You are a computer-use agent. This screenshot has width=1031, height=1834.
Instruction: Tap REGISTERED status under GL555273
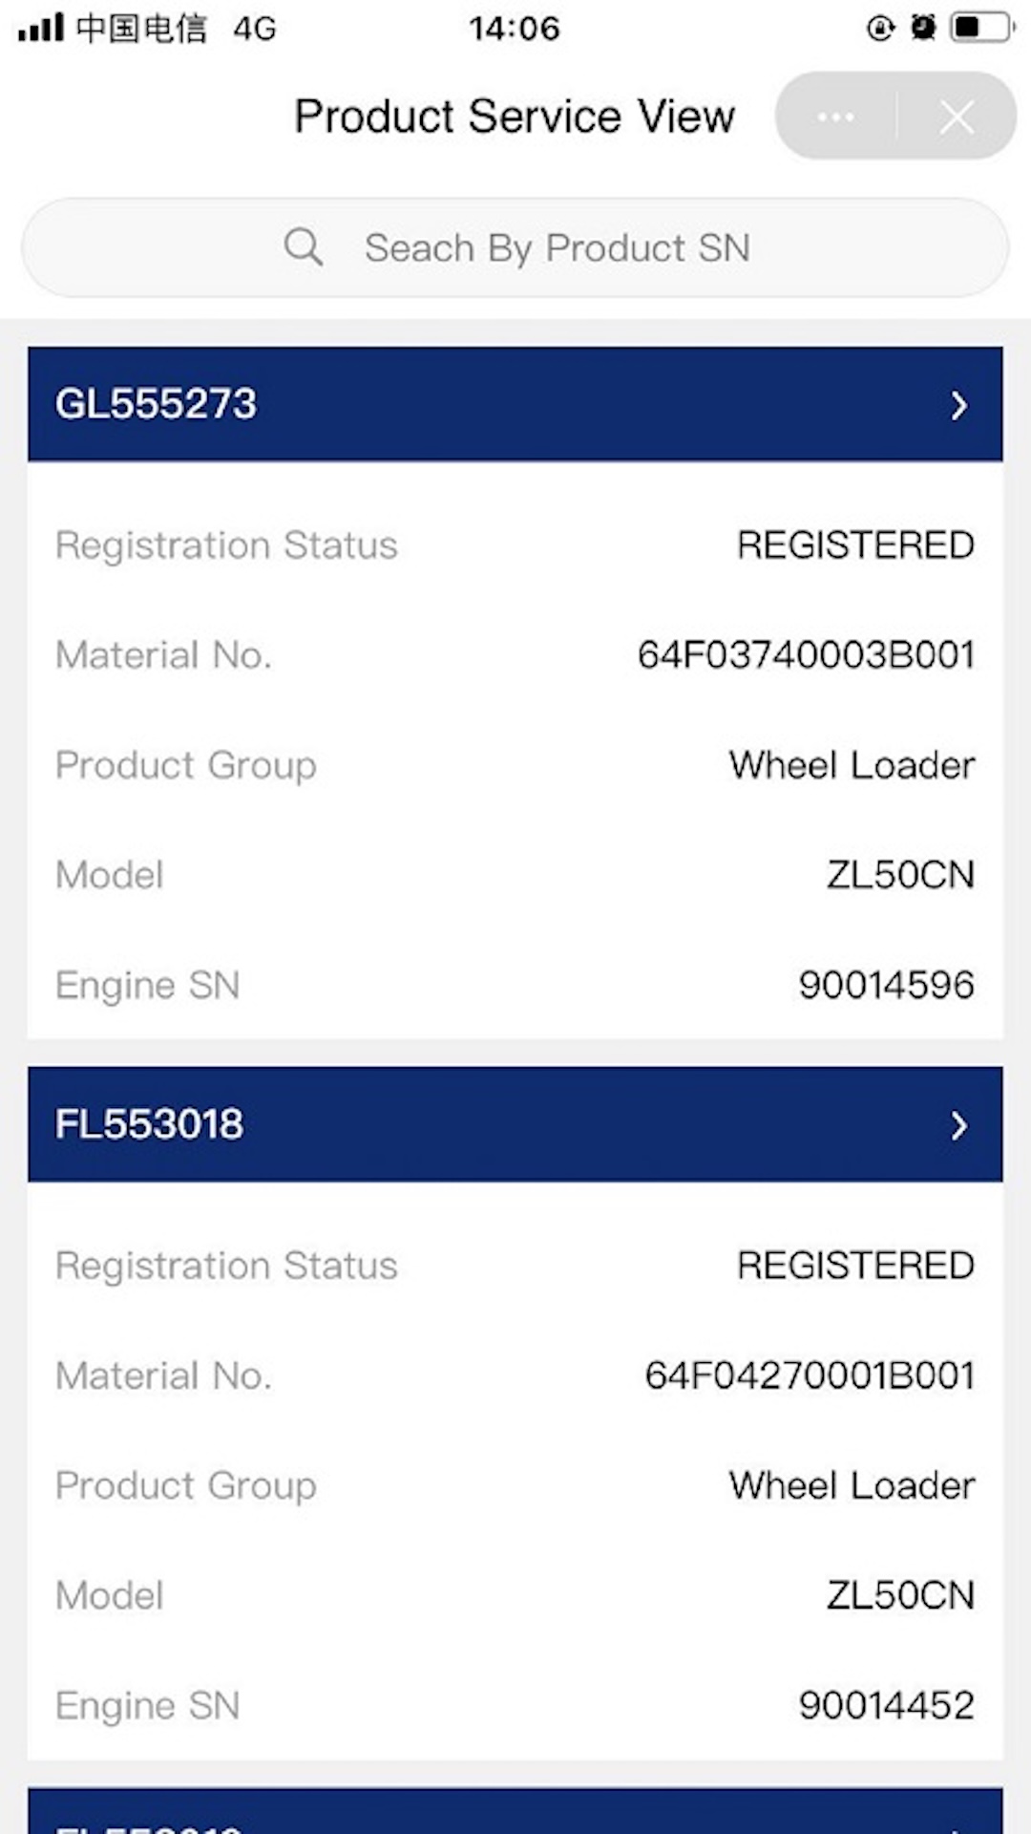[x=855, y=545]
